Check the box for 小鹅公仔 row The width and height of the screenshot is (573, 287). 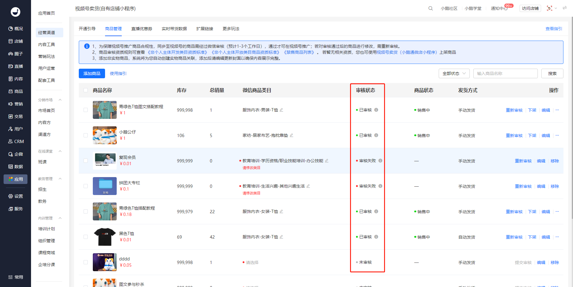click(x=86, y=135)
